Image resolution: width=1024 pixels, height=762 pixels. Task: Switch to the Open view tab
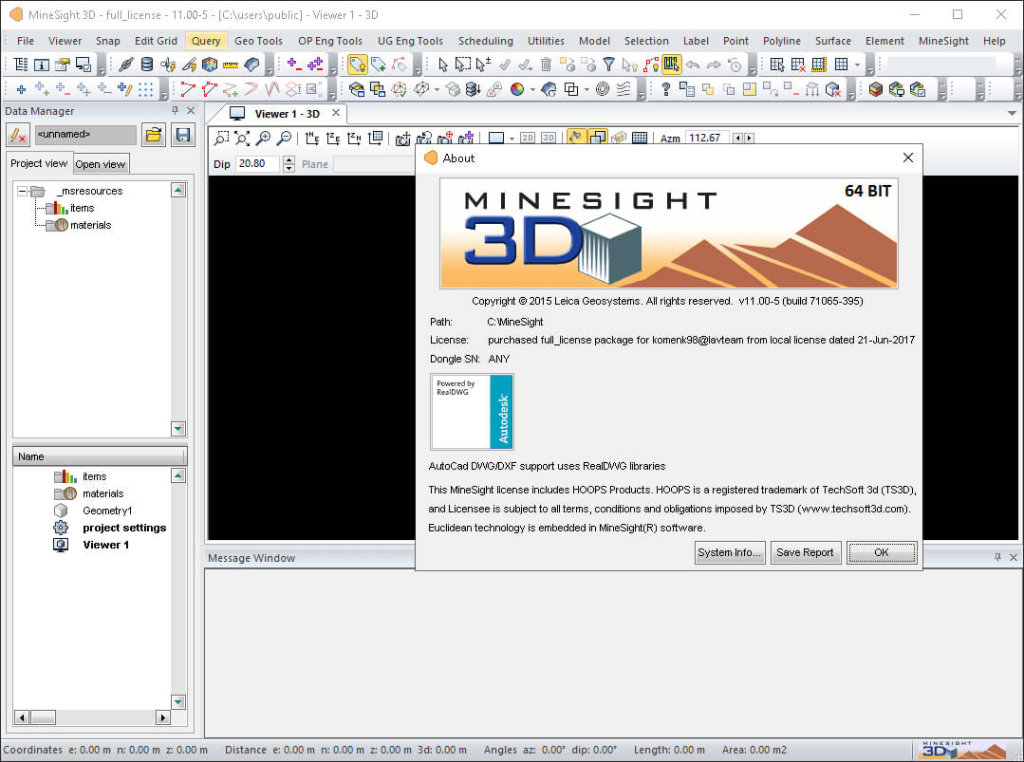click(x=100, y=163)
